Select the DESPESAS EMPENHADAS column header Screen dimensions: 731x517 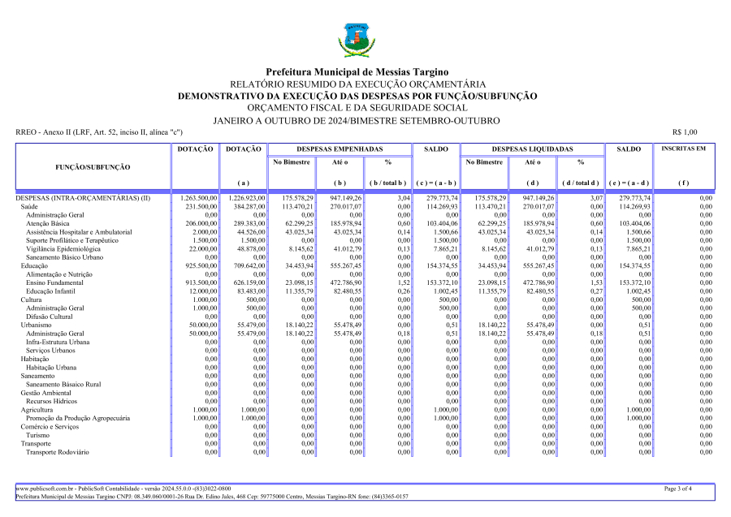click(339, 149)
